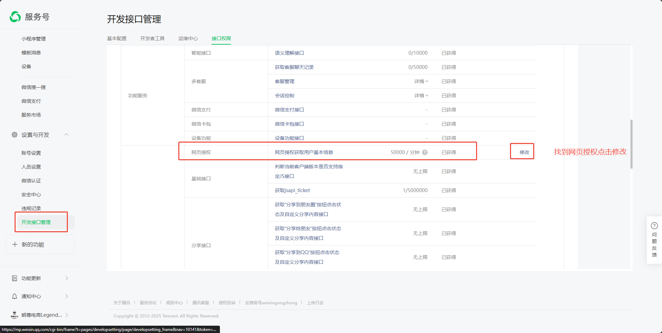Click the plus icon for 新的功能
Screen dimensions: 662x333
(x=15, y=244)
